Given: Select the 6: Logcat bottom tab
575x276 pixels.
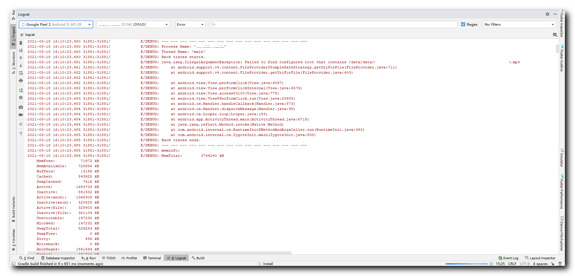Looking at the screenshot, I should pyautogui.click(x=177, y=258).
